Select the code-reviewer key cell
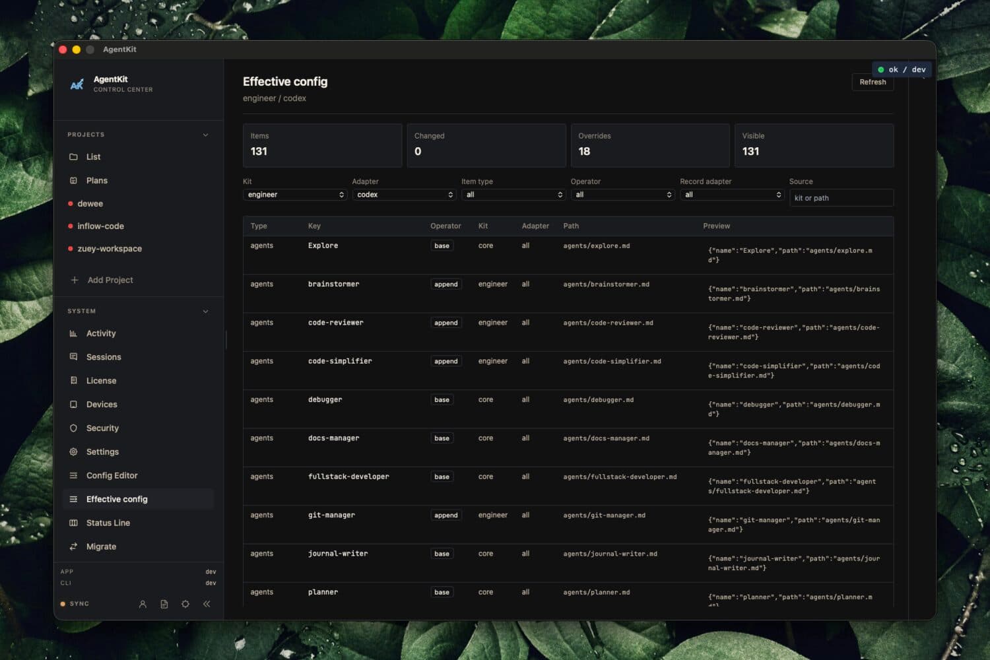Image resolution: width=990 pixels, height=660 pixels. click(336, 323)
